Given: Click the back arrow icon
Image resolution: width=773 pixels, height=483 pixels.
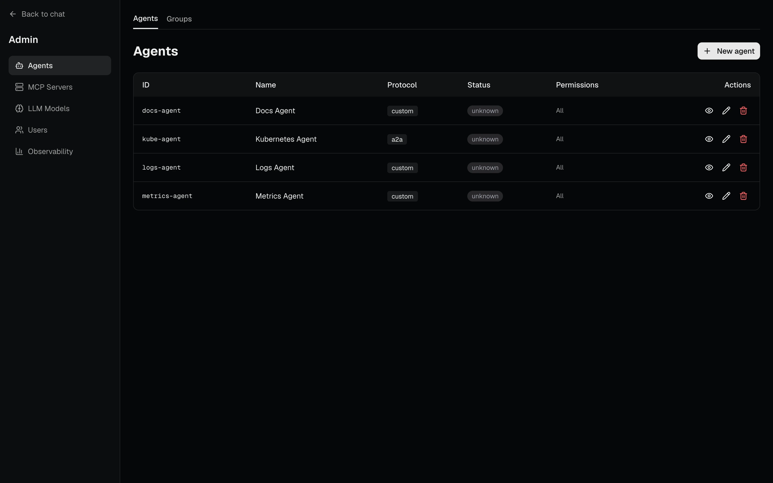Looking at the screenshot, I should click(13, 14).
